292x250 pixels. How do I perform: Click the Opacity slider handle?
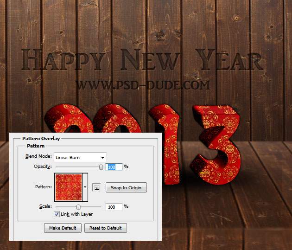coord(101,167)
